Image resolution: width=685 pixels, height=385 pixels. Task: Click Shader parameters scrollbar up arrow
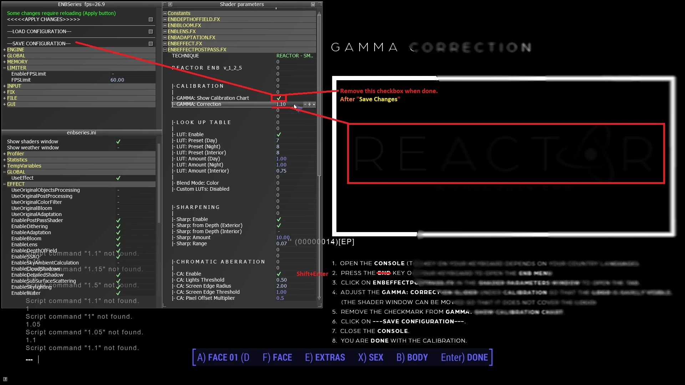click(319, 14)
